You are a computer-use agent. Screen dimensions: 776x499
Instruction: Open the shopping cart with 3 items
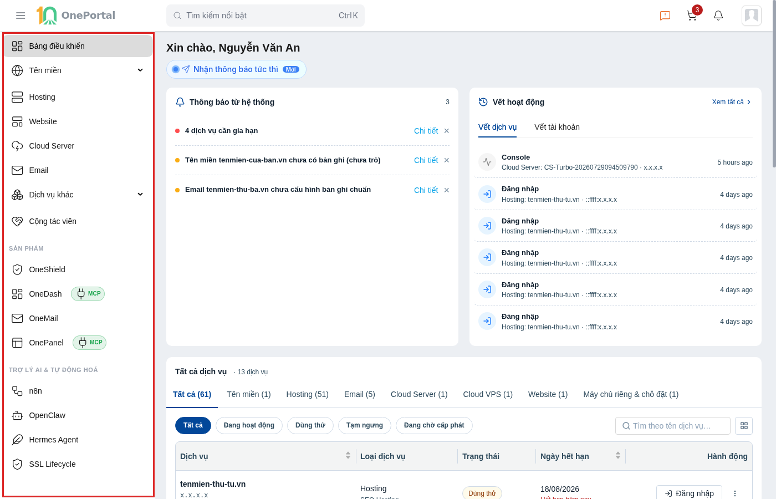[692, 16]
